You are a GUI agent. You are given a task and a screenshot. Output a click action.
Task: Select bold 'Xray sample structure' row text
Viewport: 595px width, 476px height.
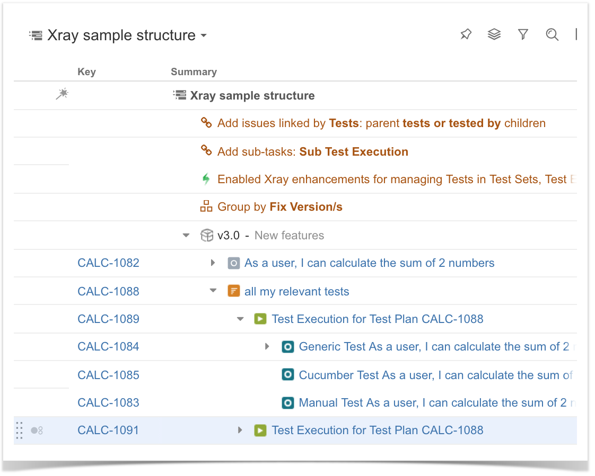252,95
